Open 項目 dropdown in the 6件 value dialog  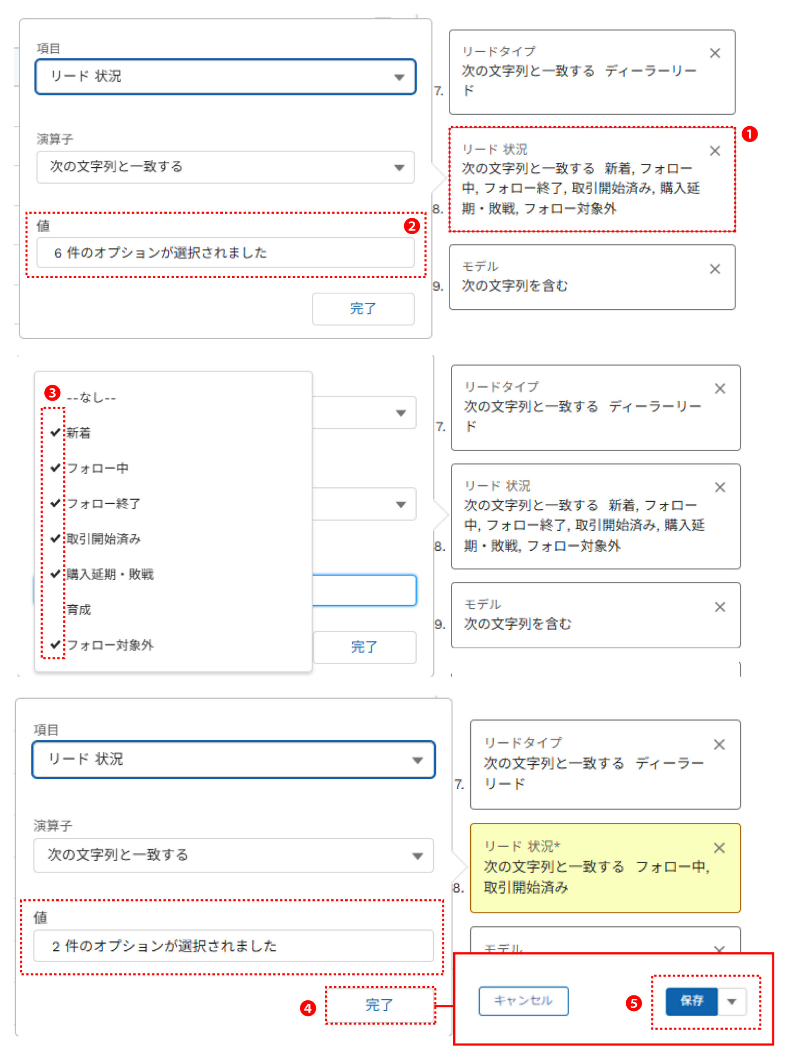[x=226, y=77]
